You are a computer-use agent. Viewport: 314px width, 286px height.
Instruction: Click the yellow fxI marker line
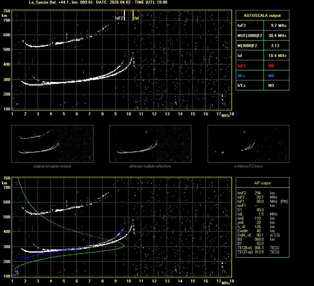click(x=133, y=15)
